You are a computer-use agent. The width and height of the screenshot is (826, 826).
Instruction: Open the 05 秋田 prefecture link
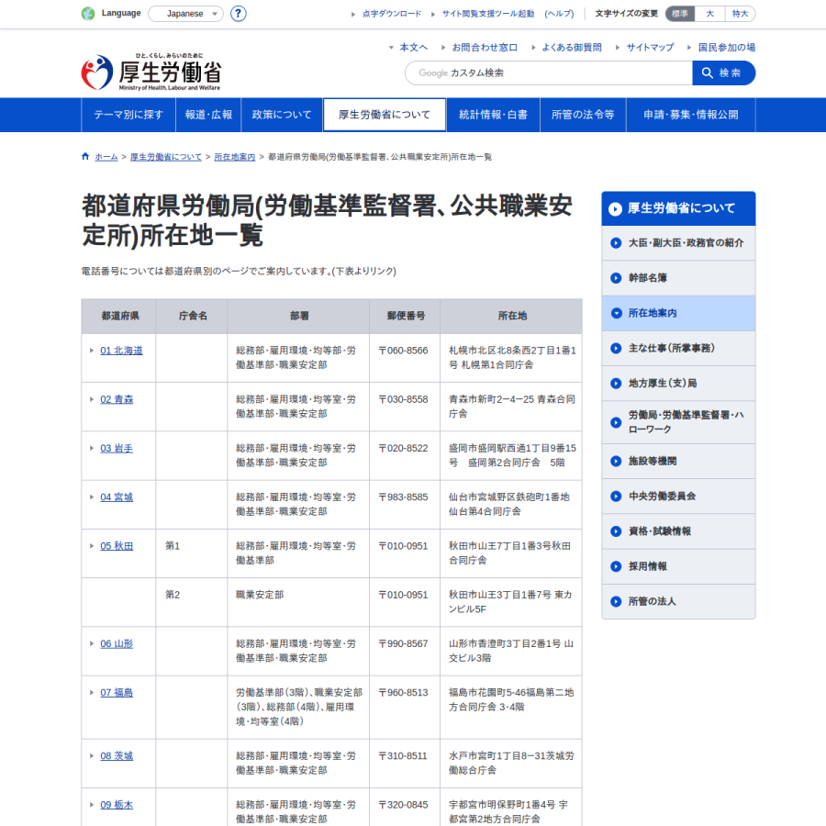117,546
